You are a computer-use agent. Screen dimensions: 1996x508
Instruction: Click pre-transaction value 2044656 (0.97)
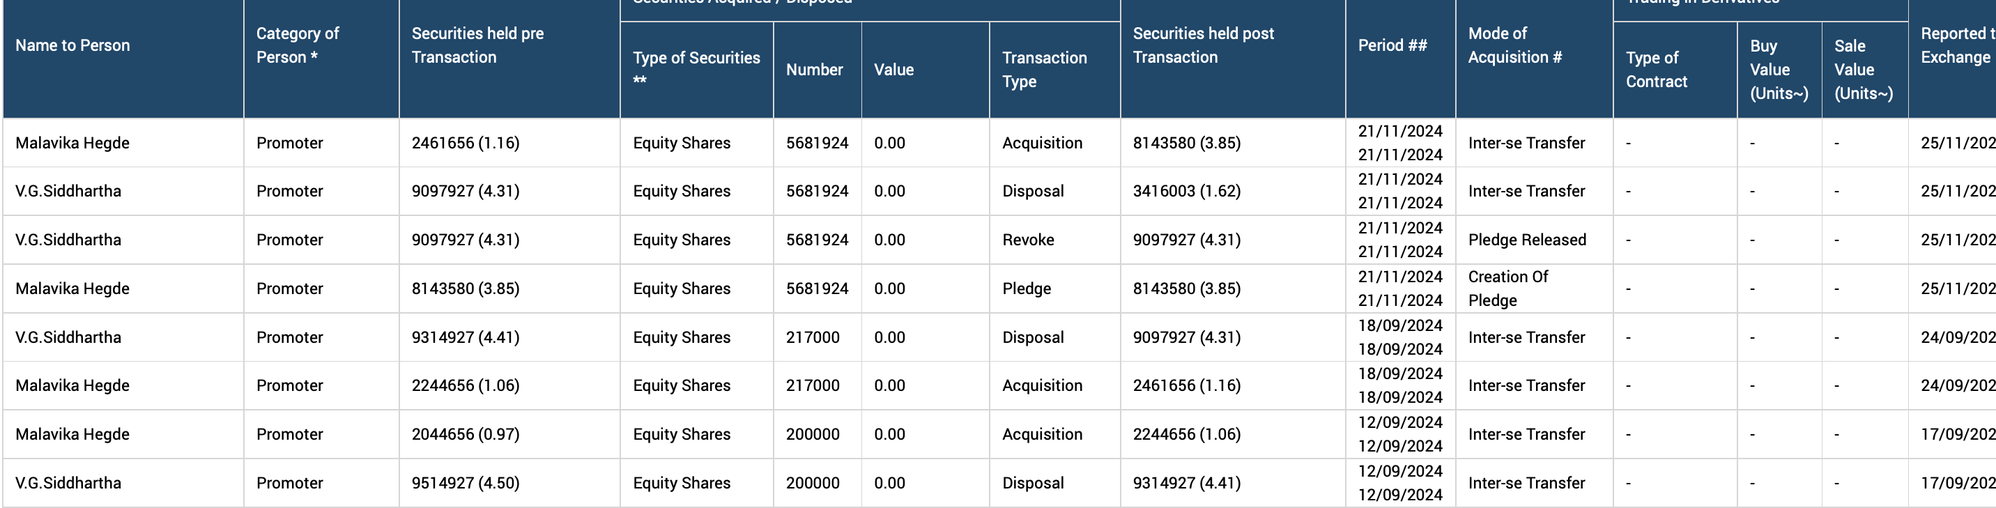click(x=465, y=434)
